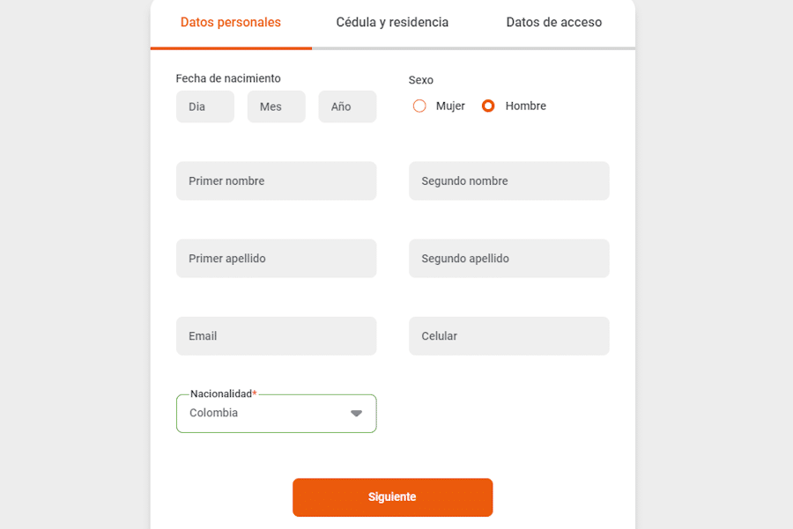Click the Nacionalidad dropdown arrow icon
This screenshot has width=793, height=529.
coord(356,414)
